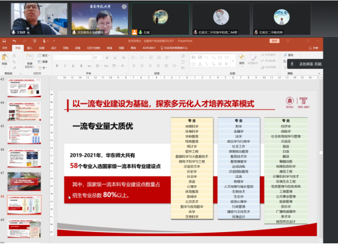Select the right arrow shape in gallery
Viewport: 338px width, 244px height.
(220, 64)
